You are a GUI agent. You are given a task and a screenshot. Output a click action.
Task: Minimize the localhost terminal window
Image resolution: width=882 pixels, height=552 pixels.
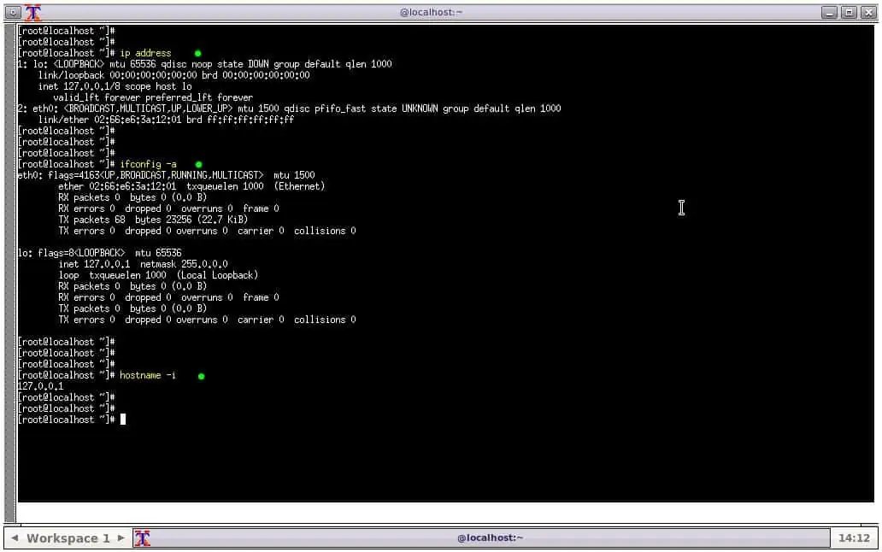point(829,12)
